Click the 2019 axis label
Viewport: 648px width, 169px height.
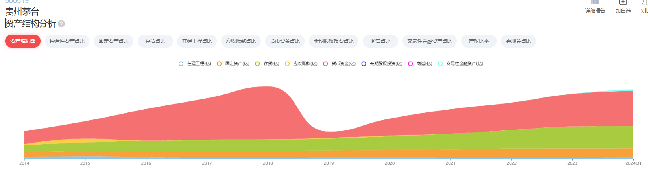[x=329, y=163]
